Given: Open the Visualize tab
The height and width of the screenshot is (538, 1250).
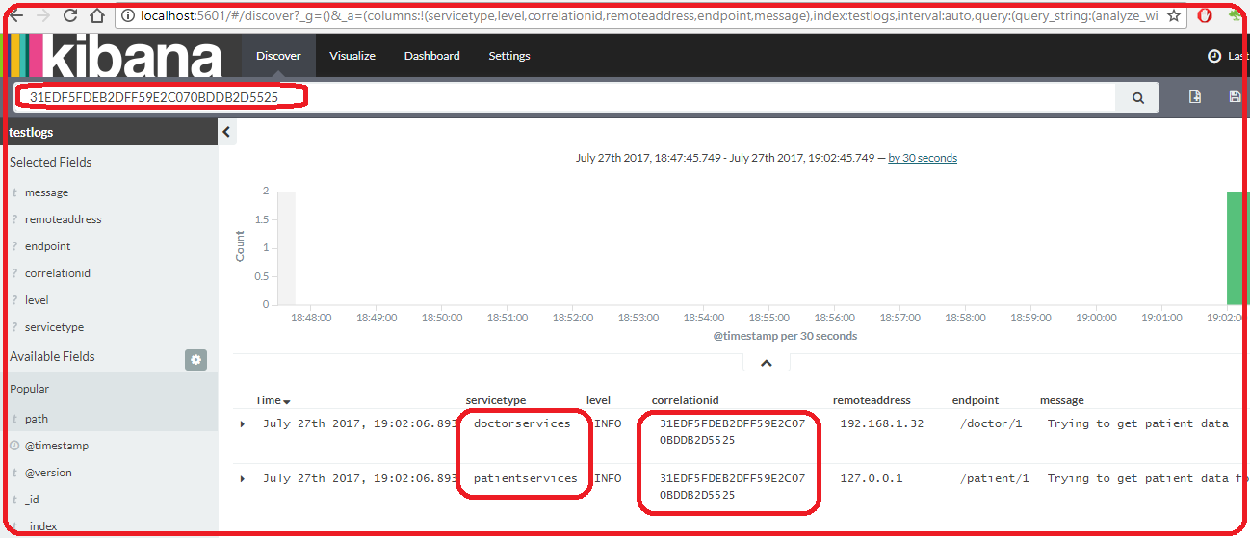Looking at the screenshot, I should (352, 56).
